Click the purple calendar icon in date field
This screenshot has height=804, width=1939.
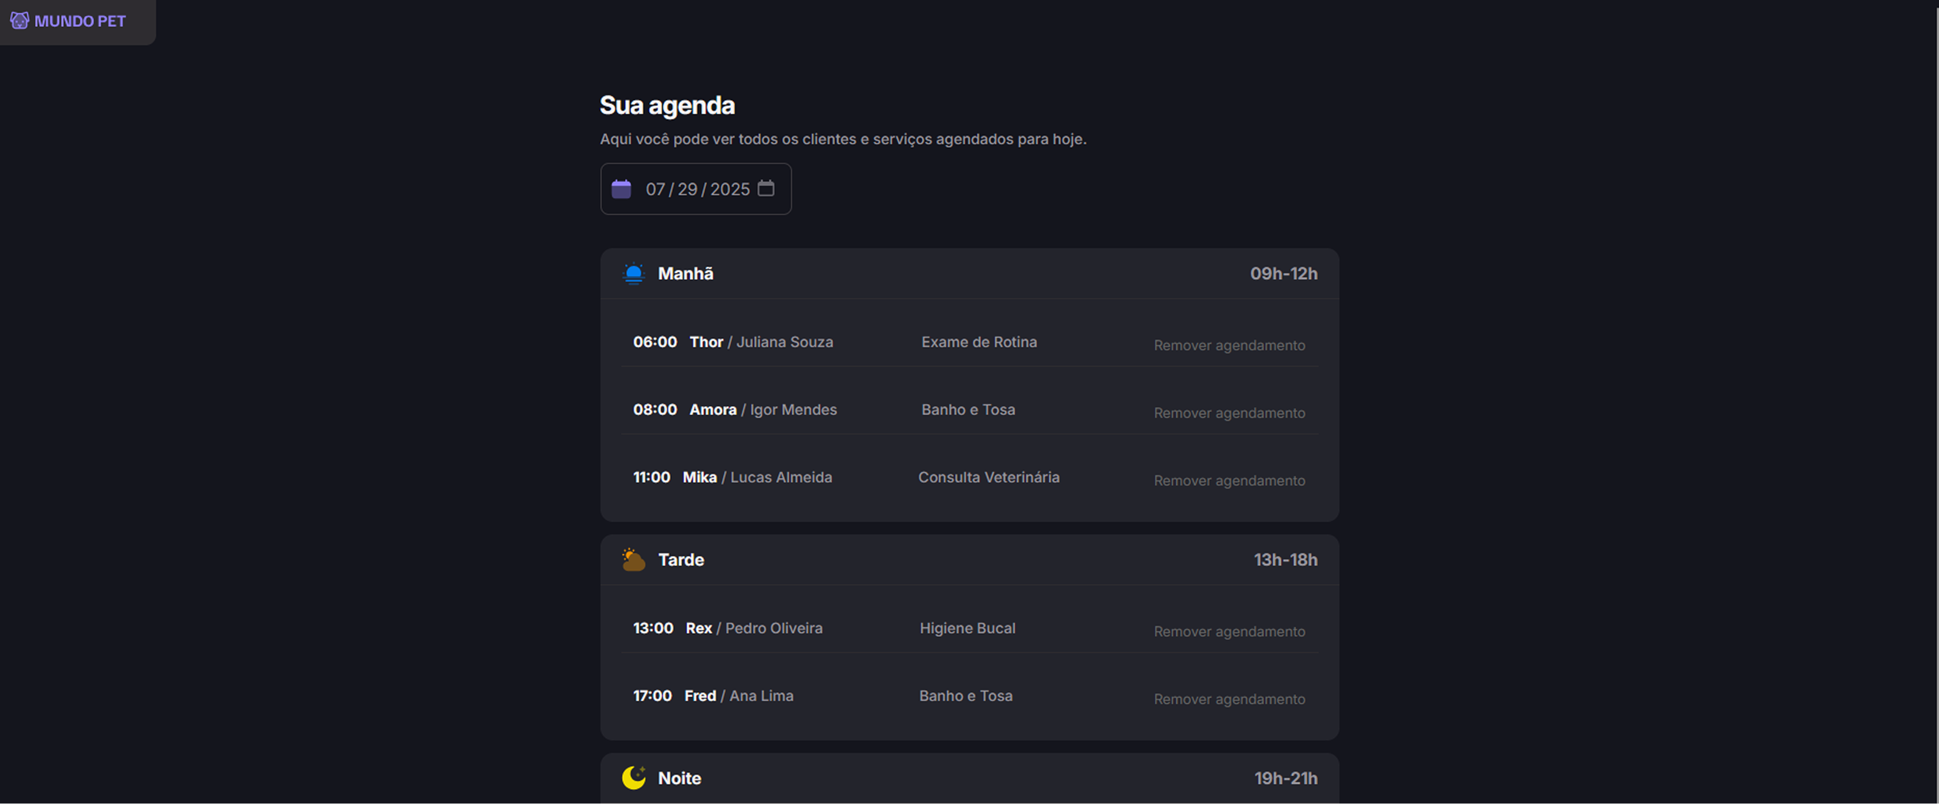coord(621,188)
